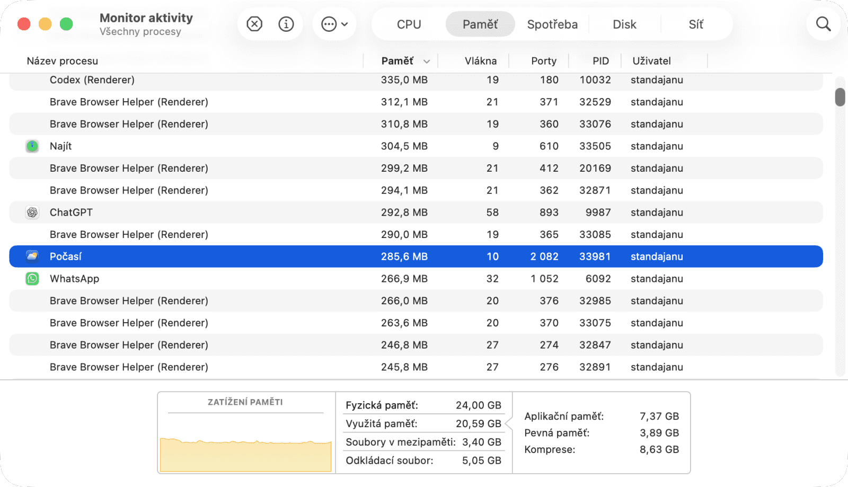Select Brave Browser Helper using 246,8 MB
Viewport: 848px width, 487px height.
pyautogui.click(x=416, y=345)
